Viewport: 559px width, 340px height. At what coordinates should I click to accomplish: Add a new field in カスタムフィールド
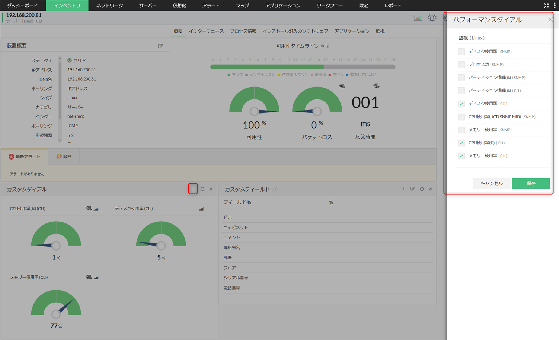coord(403,189)
